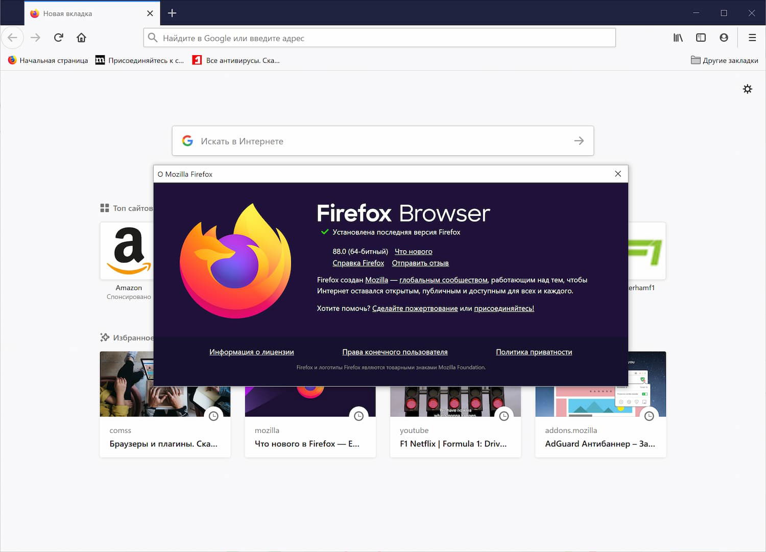The image size is (766, 552).
Task: Click the 'Топ сайтов' section heading
Action: tap(127, 208)
